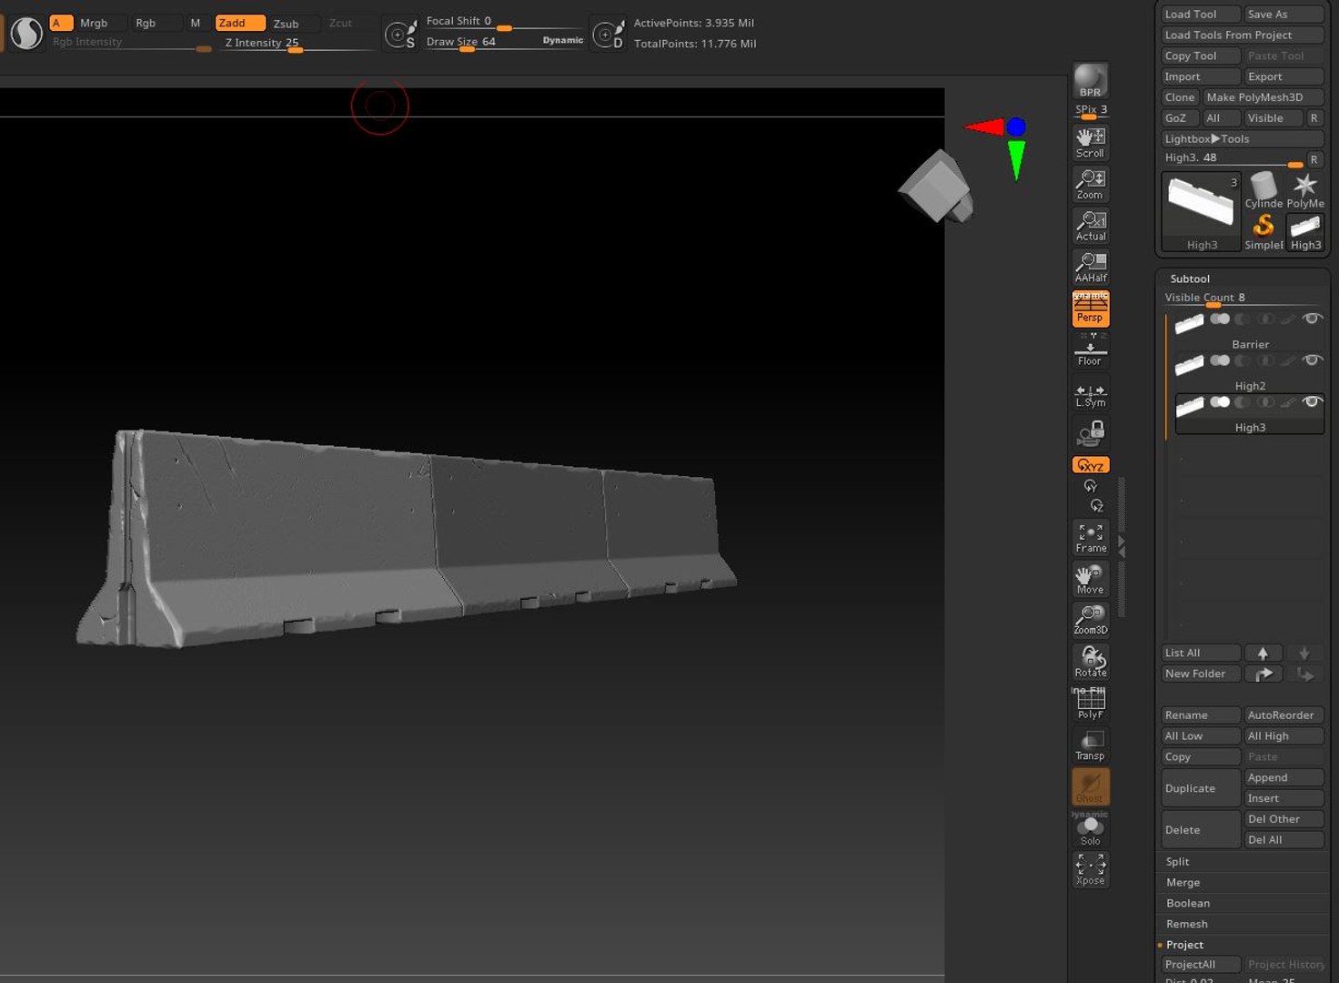Toggle Solo mode
This screenshot has width=1339, height=983.
tap(1090, 829)
